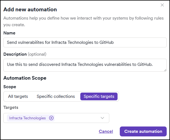Close the Add new automation dialog
170x140 pixels.
(162, 5)
